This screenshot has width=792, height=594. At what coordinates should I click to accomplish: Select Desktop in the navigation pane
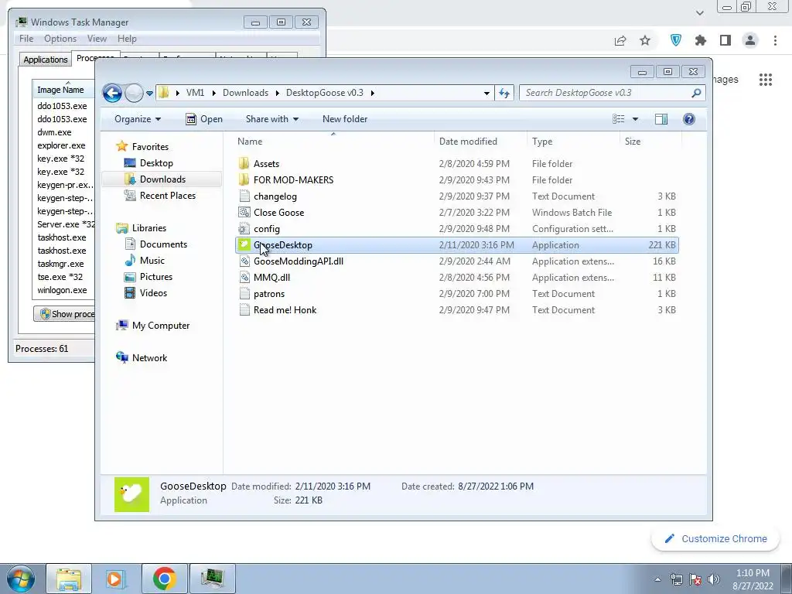(x=156, y=163)
